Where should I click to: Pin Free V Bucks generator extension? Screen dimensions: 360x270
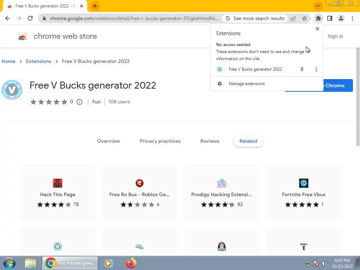point(302,69)
